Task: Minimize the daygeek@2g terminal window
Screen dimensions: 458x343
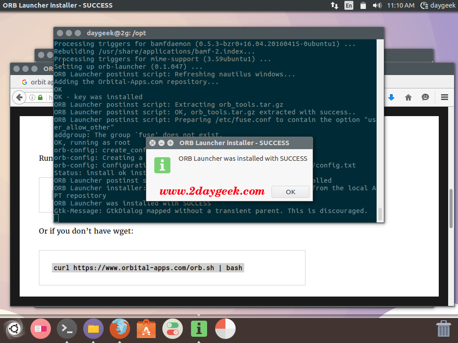Action: pos(69,33)
